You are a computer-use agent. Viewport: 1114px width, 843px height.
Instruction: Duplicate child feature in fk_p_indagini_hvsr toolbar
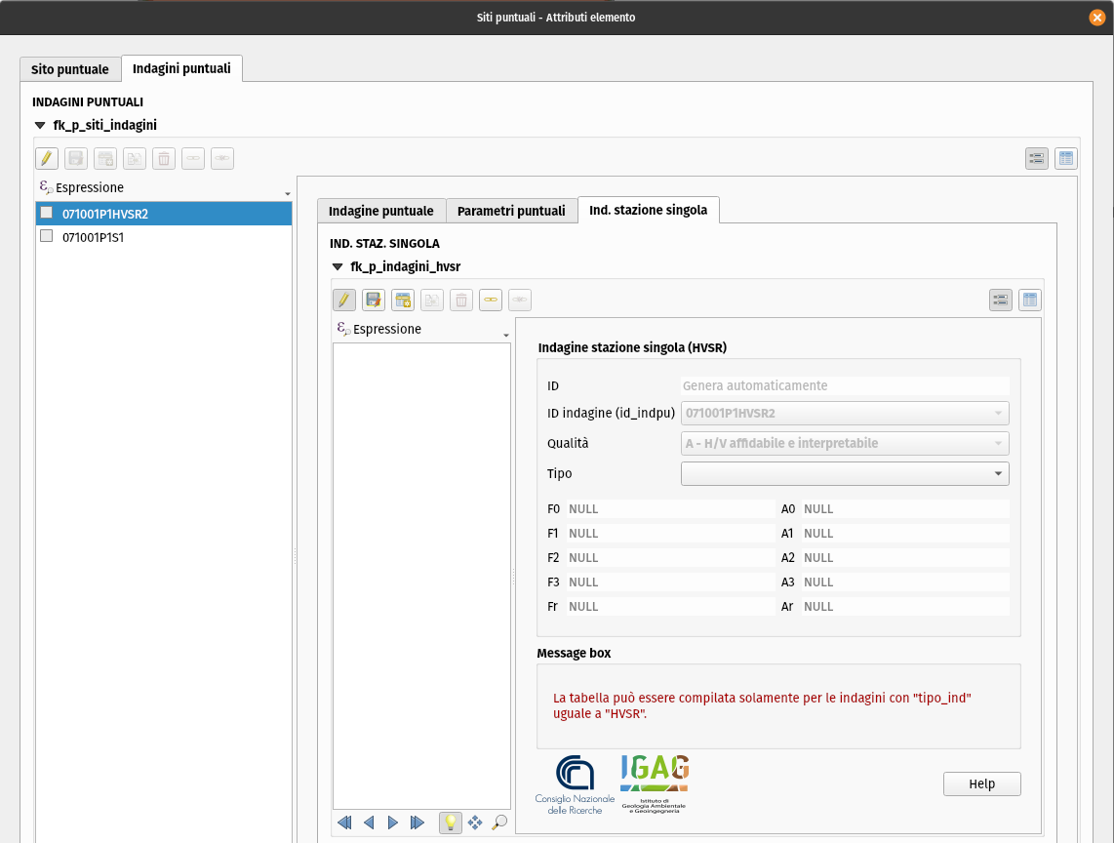click(x=432, y=300)
